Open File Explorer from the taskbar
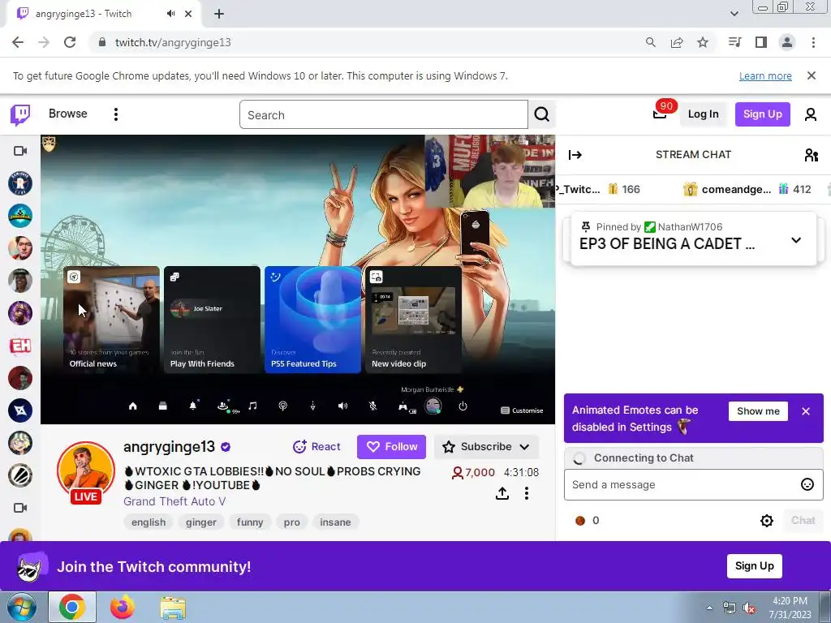Image resolution: width=831 pixels, height=623 pixels. pos(173,607)
